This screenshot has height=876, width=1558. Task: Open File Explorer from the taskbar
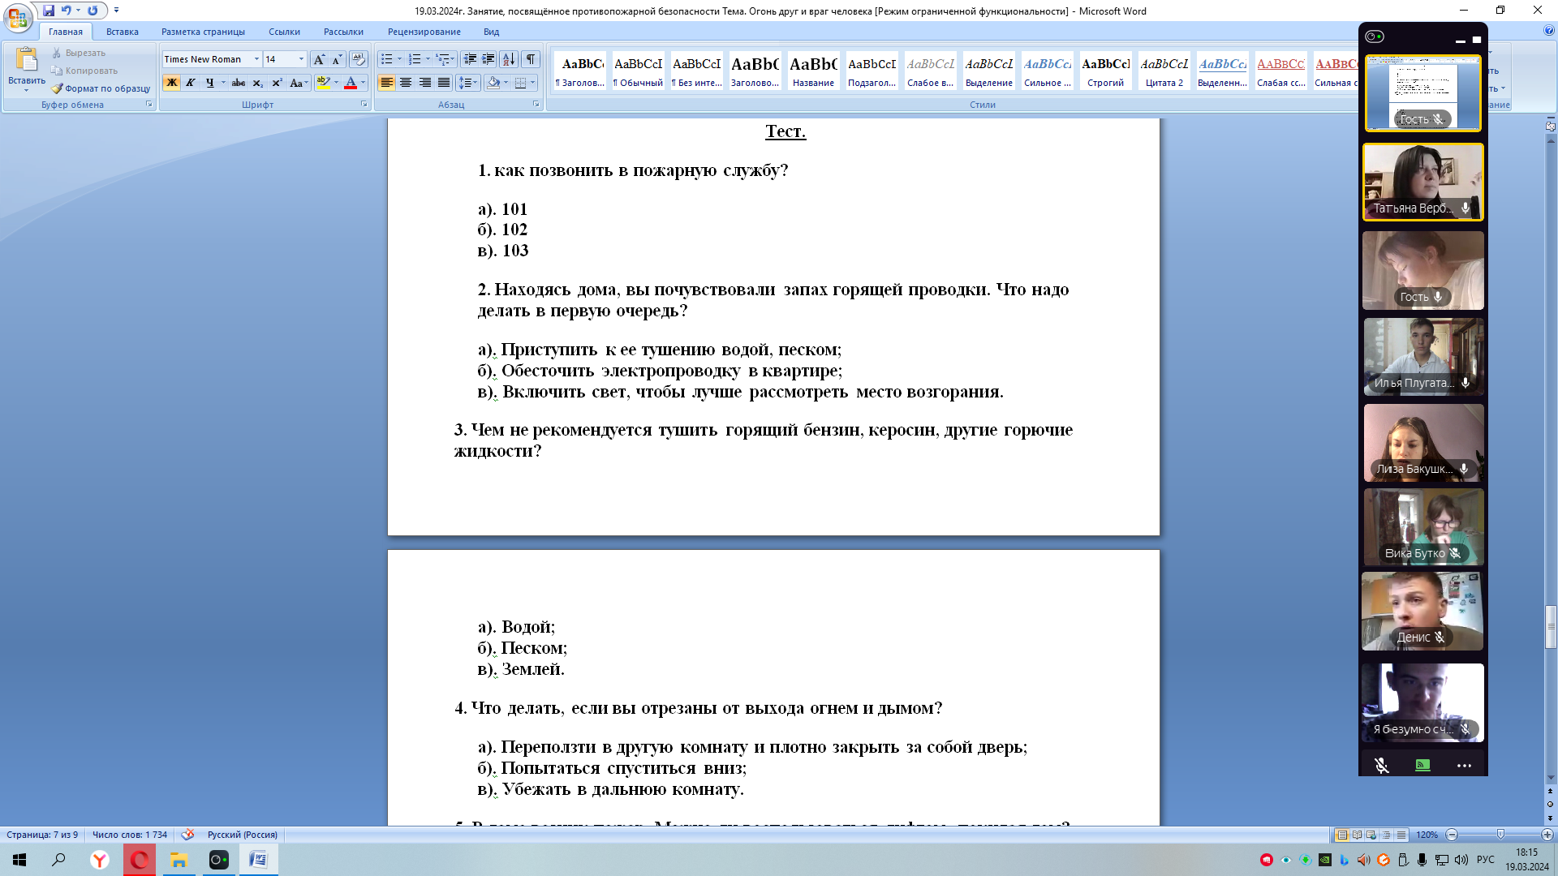pos(179,860)
